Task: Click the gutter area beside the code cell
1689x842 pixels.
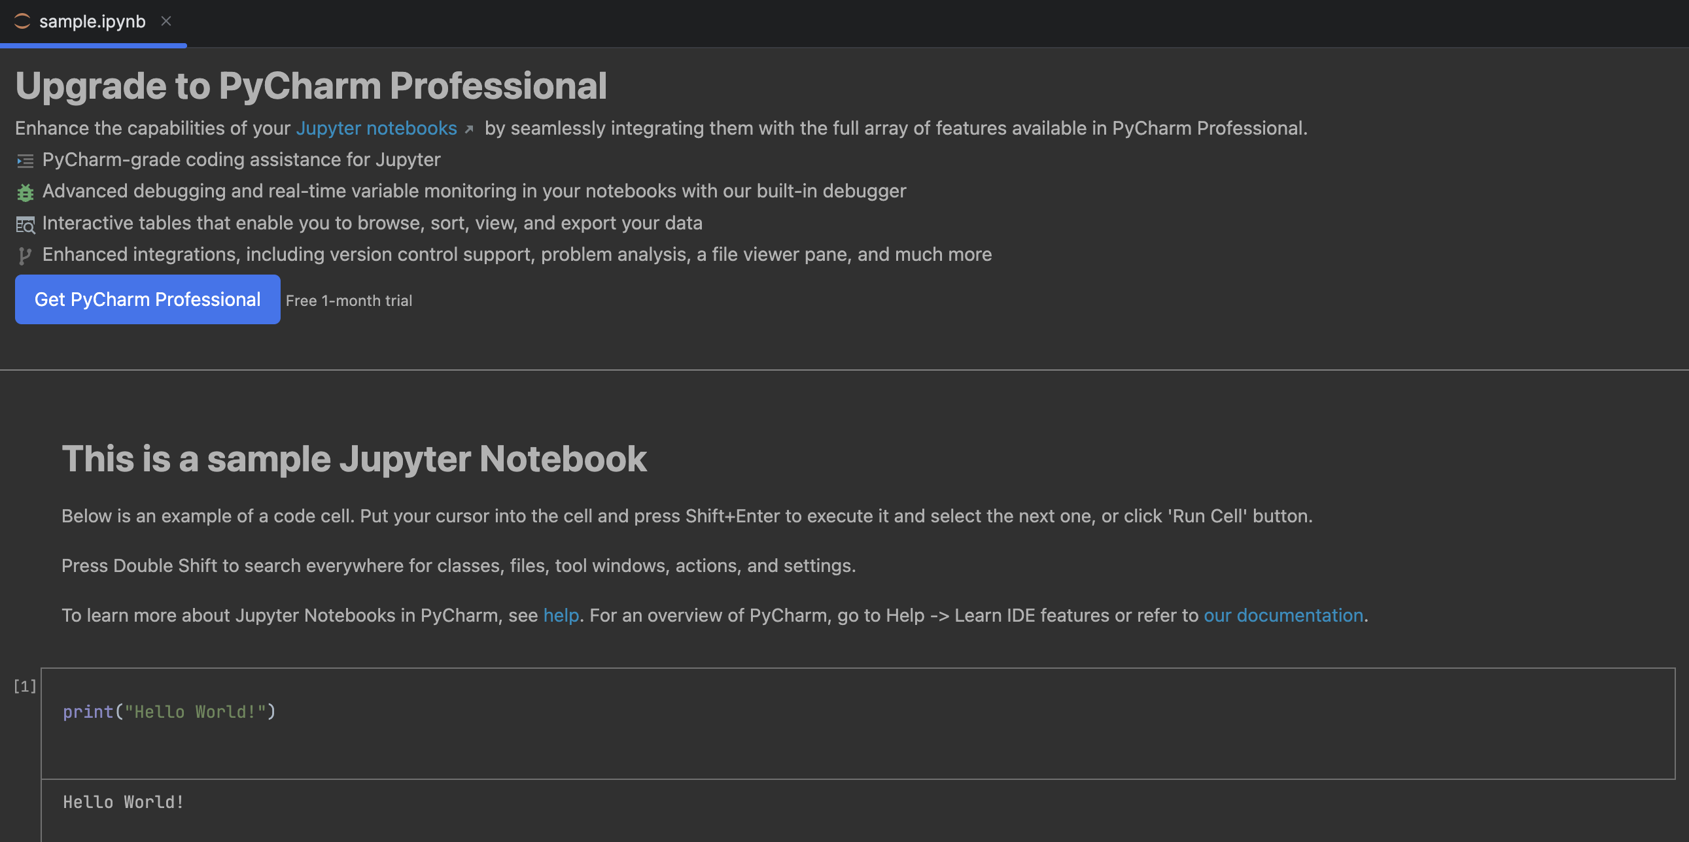Action: click(24, 734)
